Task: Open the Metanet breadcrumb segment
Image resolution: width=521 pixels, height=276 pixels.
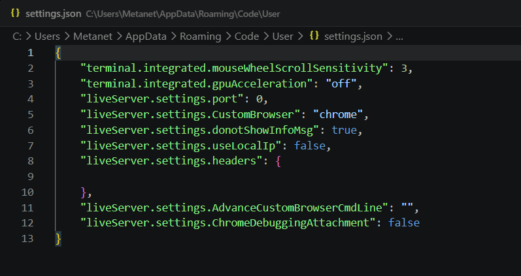Action: [93, 36]
